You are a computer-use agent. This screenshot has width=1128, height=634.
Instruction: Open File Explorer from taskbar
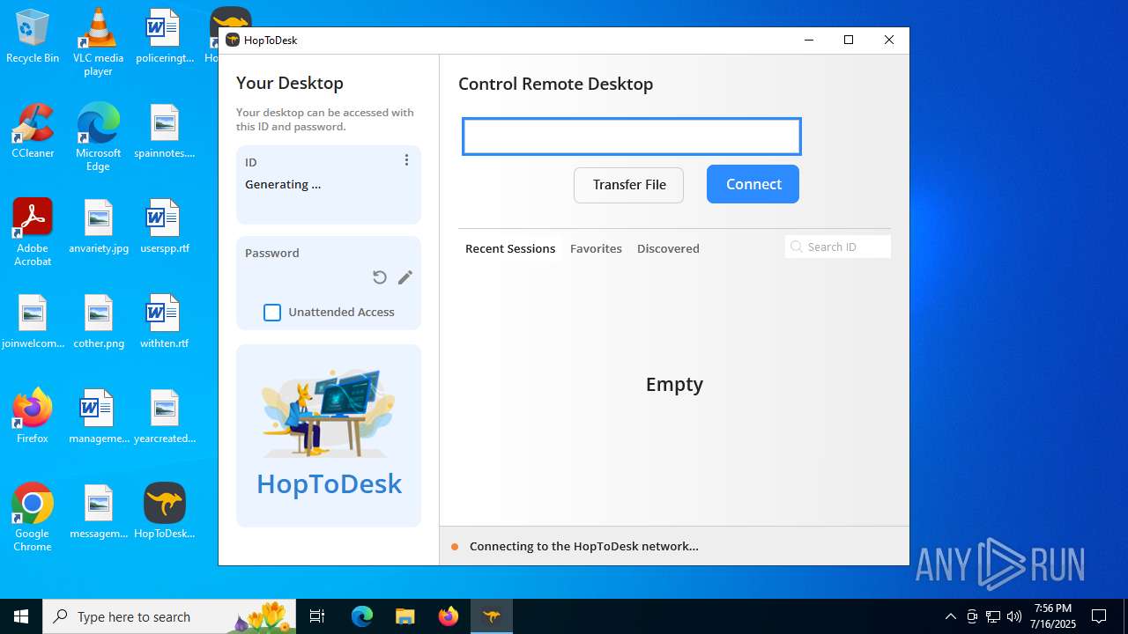pos(405,616)
